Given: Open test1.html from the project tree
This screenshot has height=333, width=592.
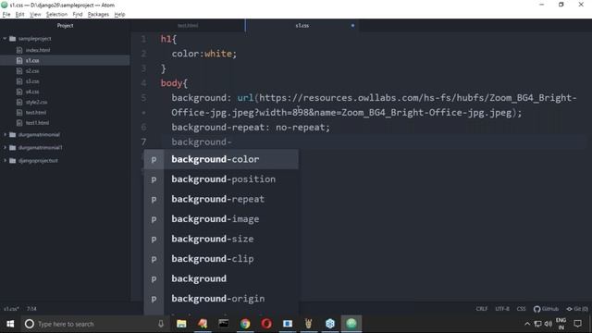Looking at the screenshot, I should (x=37, y=123).
